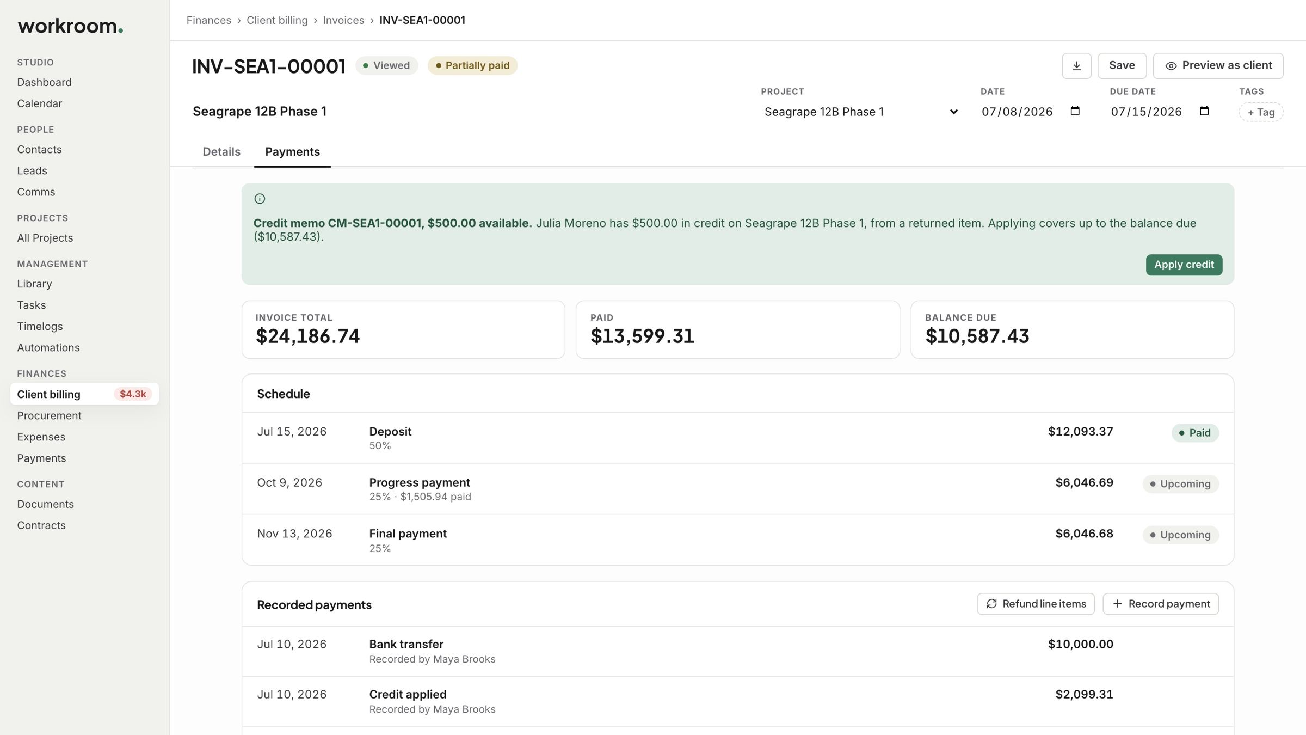Click the workroom logo
The width and height of the screenshot is (1306, 735).
(70, 26)
